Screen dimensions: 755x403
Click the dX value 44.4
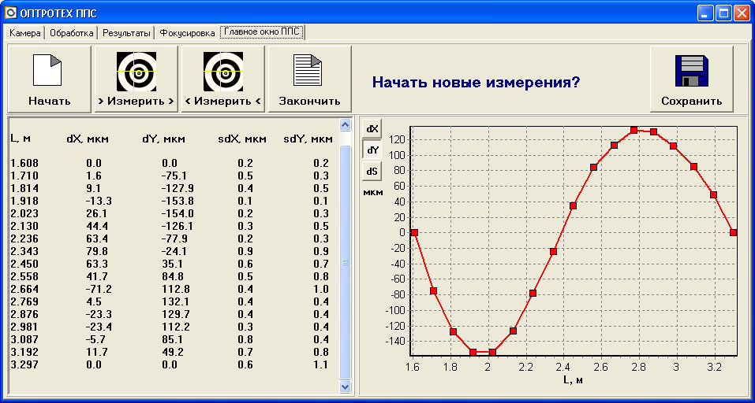pyautogui.click(x=96, y=226)
